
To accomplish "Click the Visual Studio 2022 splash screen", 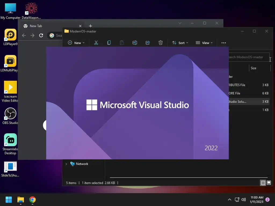I will pyautogui.click(x=137, y=103).
